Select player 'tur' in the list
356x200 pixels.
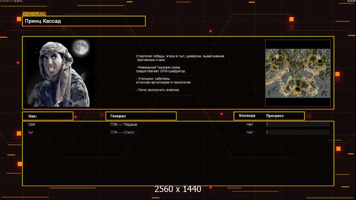[x=31, y=132]
